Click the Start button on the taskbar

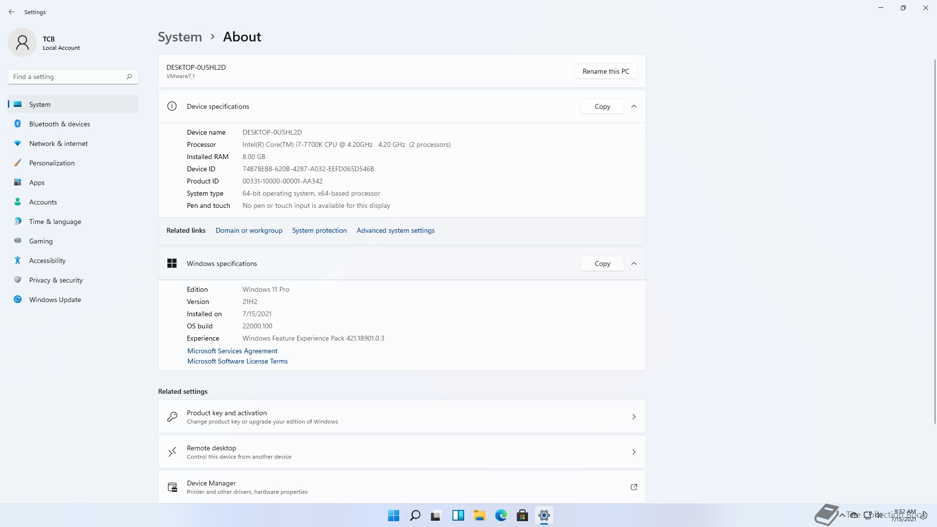coord(393,515)
